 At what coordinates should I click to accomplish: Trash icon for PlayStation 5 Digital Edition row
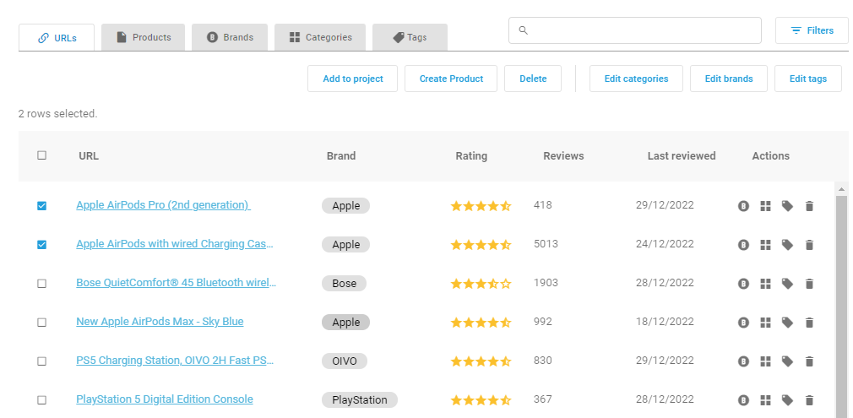tap(809, 400)
